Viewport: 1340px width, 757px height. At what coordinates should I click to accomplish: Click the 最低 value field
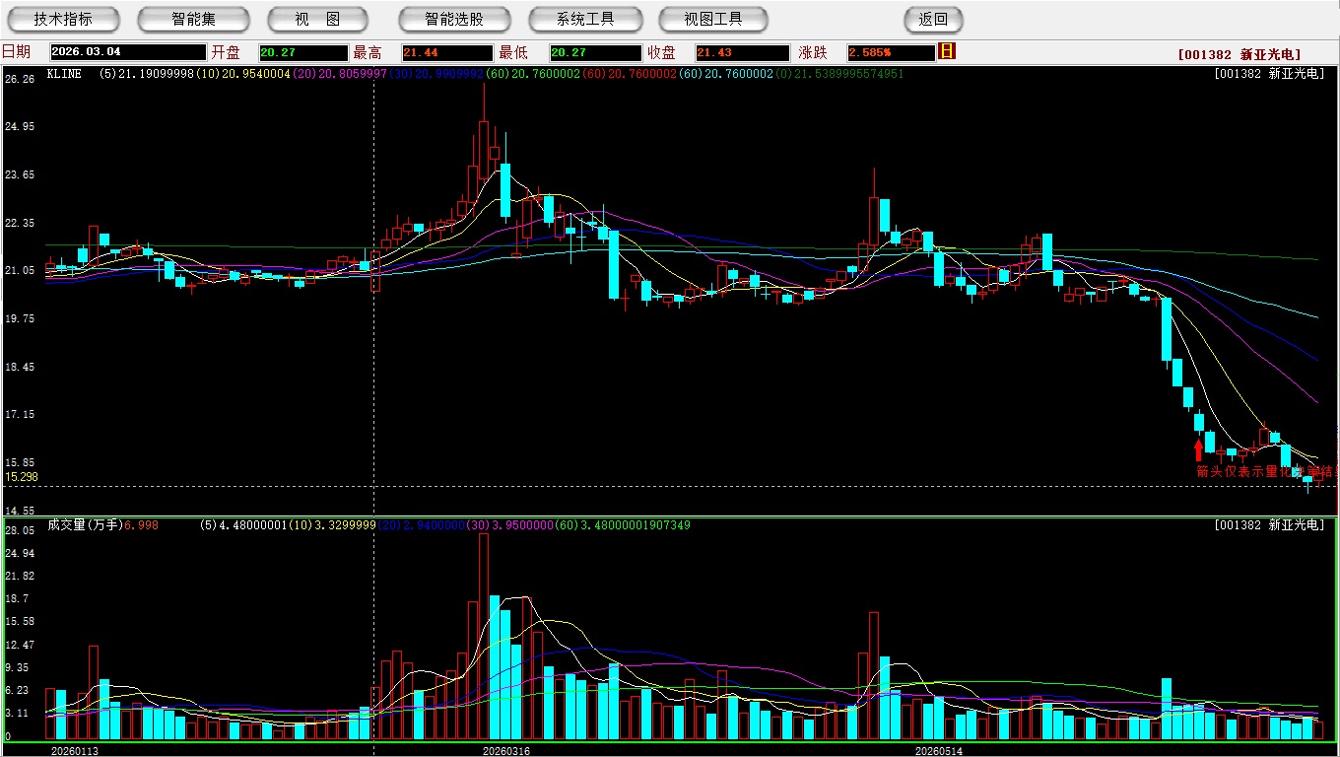click(x=595, y=52)
